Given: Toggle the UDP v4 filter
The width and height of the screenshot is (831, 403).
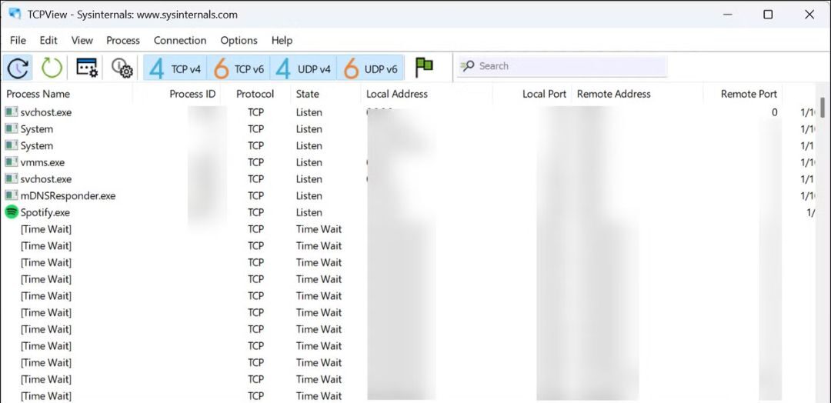Looking at the screenshot, I should (303, 68).
